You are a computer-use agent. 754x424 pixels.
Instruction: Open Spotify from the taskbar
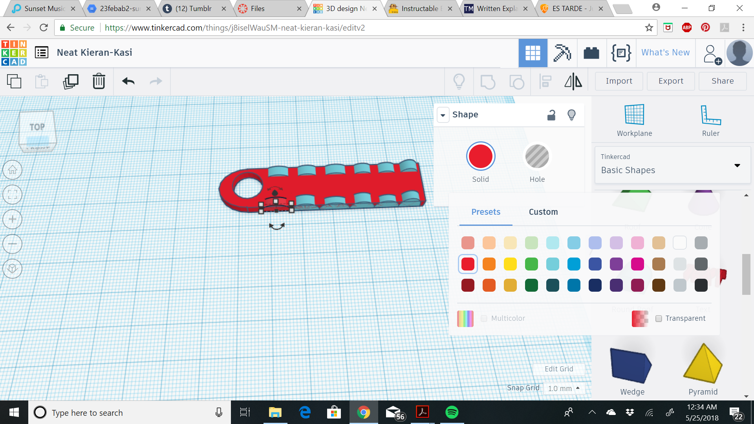coord(452,412)
